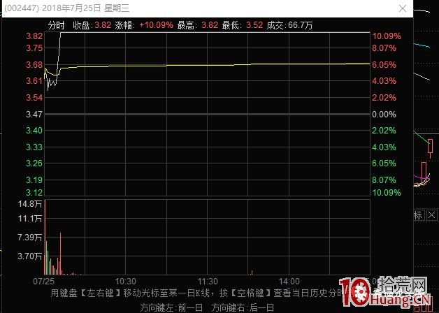
Task: Close the intraday chart popup
Action: [403, 8]
